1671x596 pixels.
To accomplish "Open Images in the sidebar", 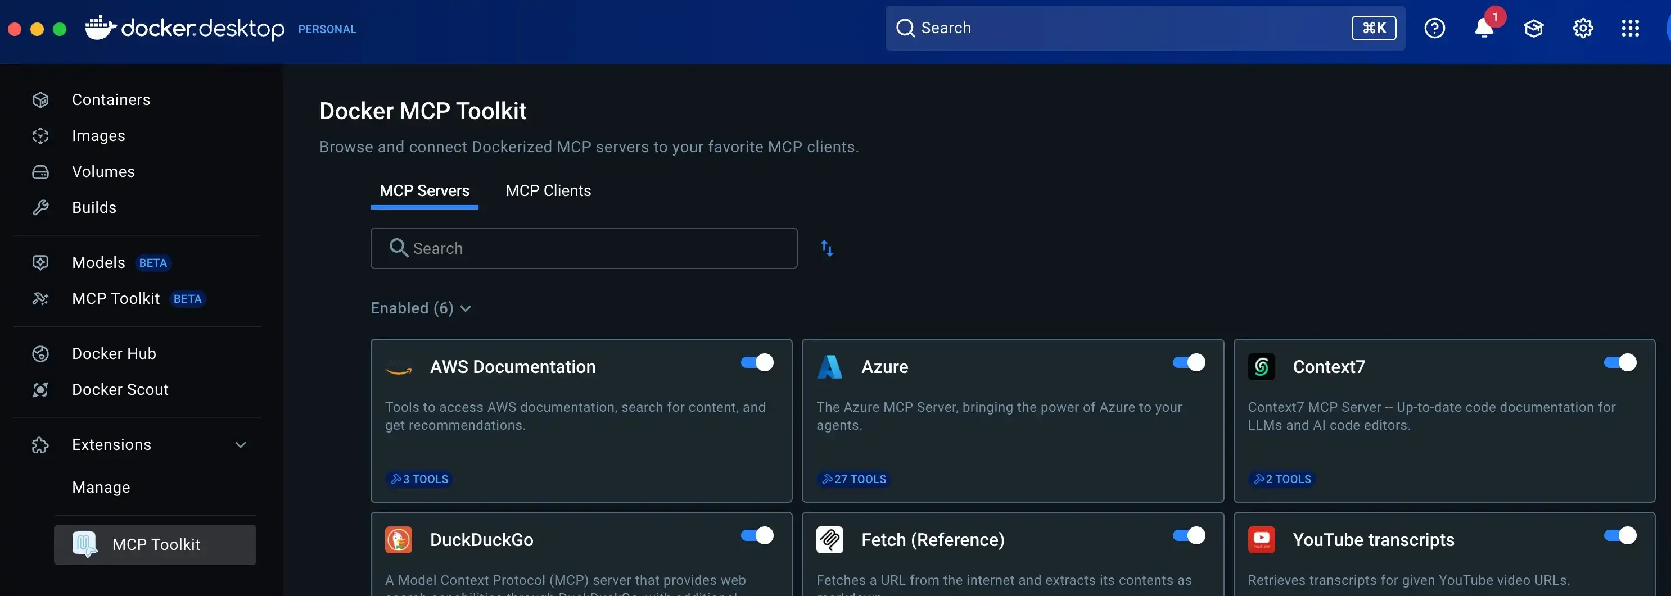I will pyautogui.click(x=98, y=135).
